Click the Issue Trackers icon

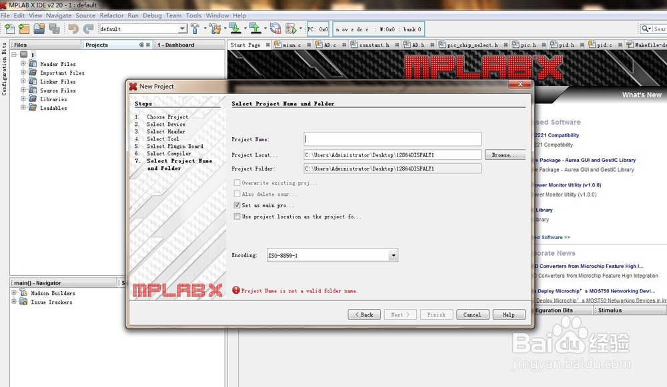tap(23, 302)
